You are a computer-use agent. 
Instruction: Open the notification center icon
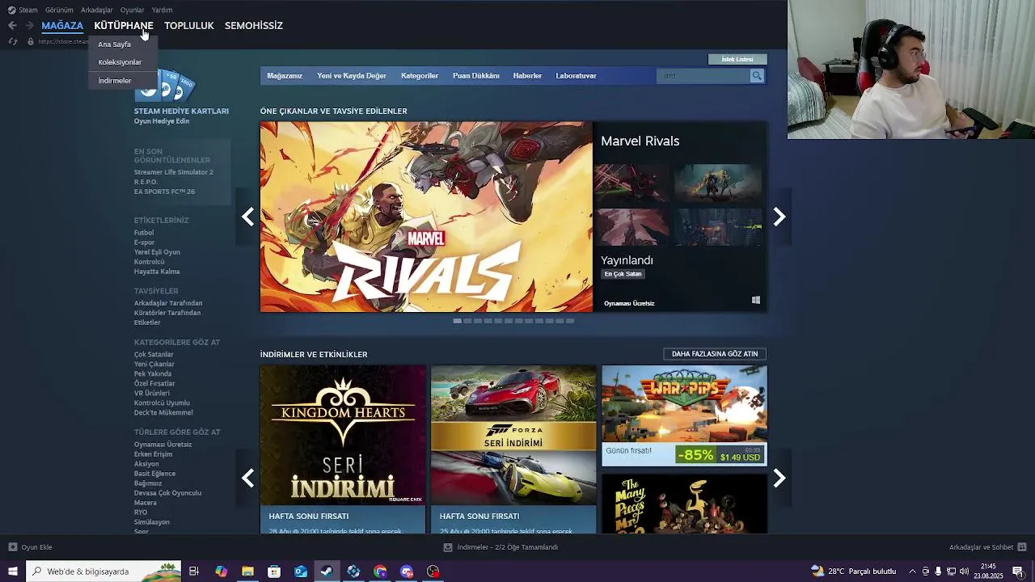(x=1018, y=571)
